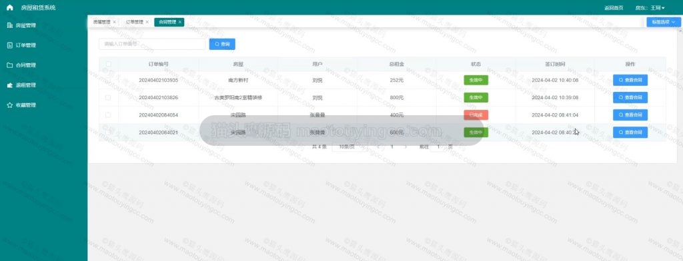
Task: Open the 10条/页 page size dropdown
Action: (350, 147)
